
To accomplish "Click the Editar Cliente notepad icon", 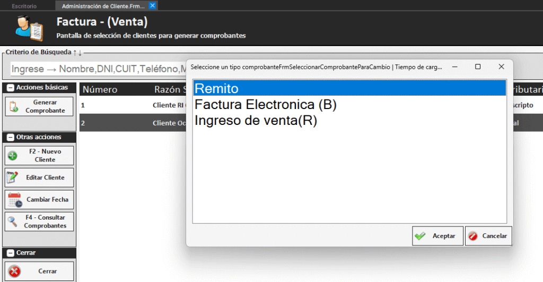I will point(13,178).
